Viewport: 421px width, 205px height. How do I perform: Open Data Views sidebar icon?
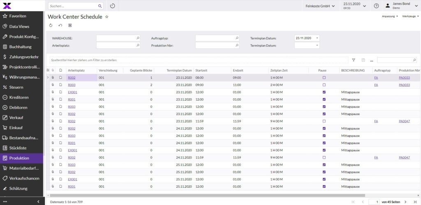coord(5,26)
